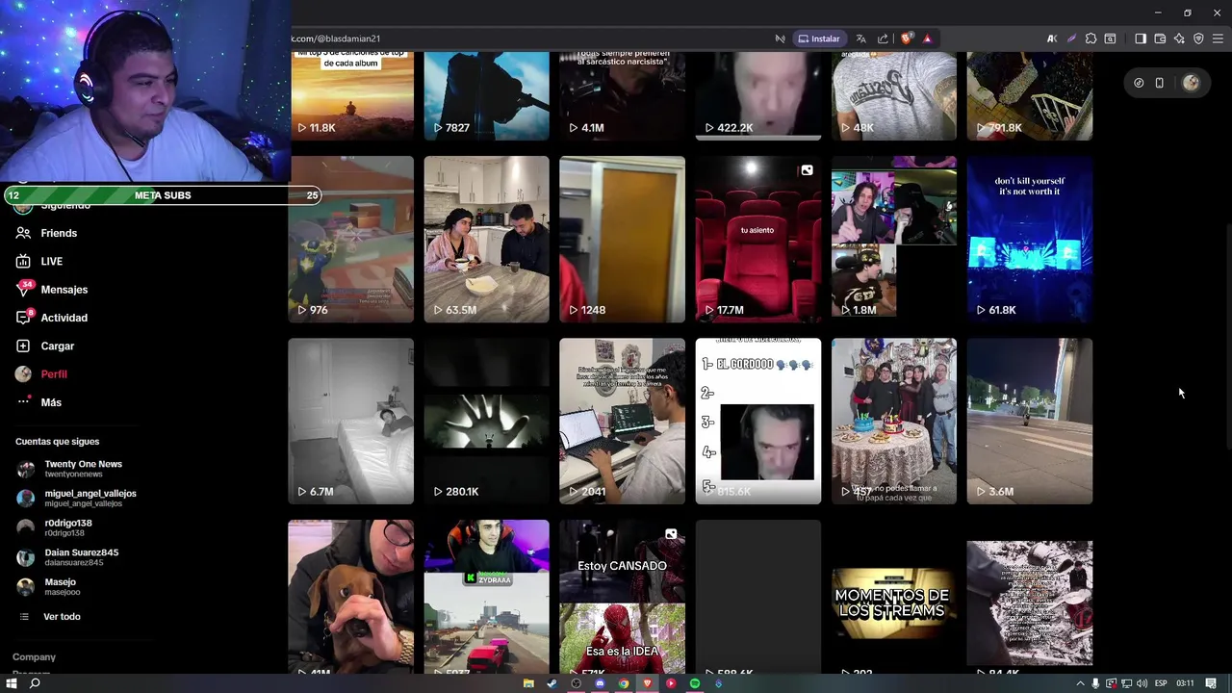
Task: Open File Explorer from the taskbar
Action: (528, 683)
